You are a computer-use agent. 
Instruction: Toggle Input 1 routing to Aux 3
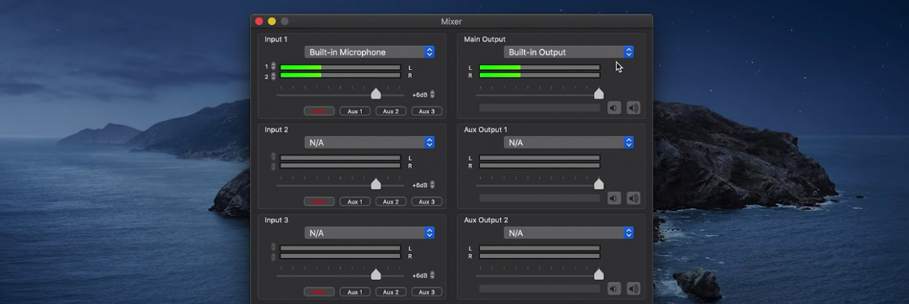(x=427, y=111)
